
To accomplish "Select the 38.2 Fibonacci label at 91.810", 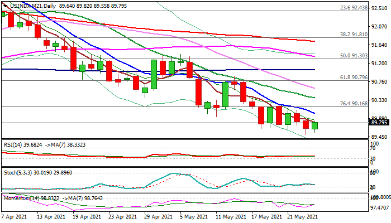I will 354,35.
